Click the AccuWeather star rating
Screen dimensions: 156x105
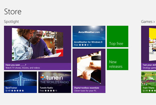[x=85, y=45]
